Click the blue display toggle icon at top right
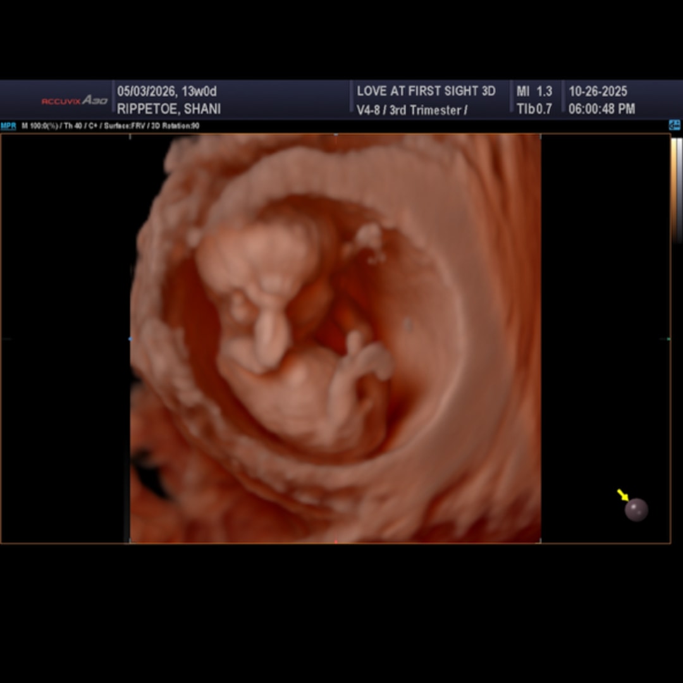This screenshot has width=683, height=683. pyautogui.click(x=674, y=125)
